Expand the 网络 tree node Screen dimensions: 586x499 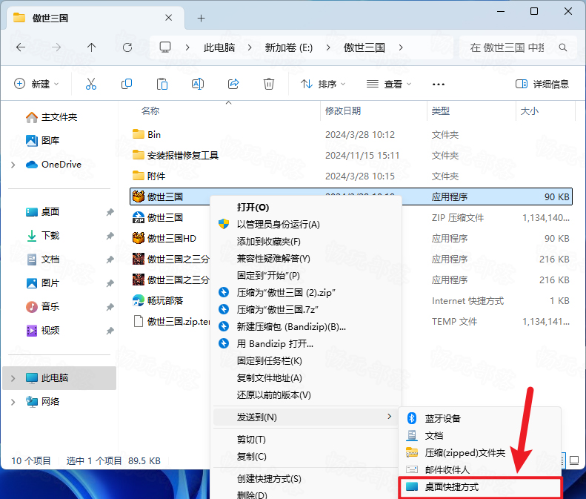(x=13, y=402)
